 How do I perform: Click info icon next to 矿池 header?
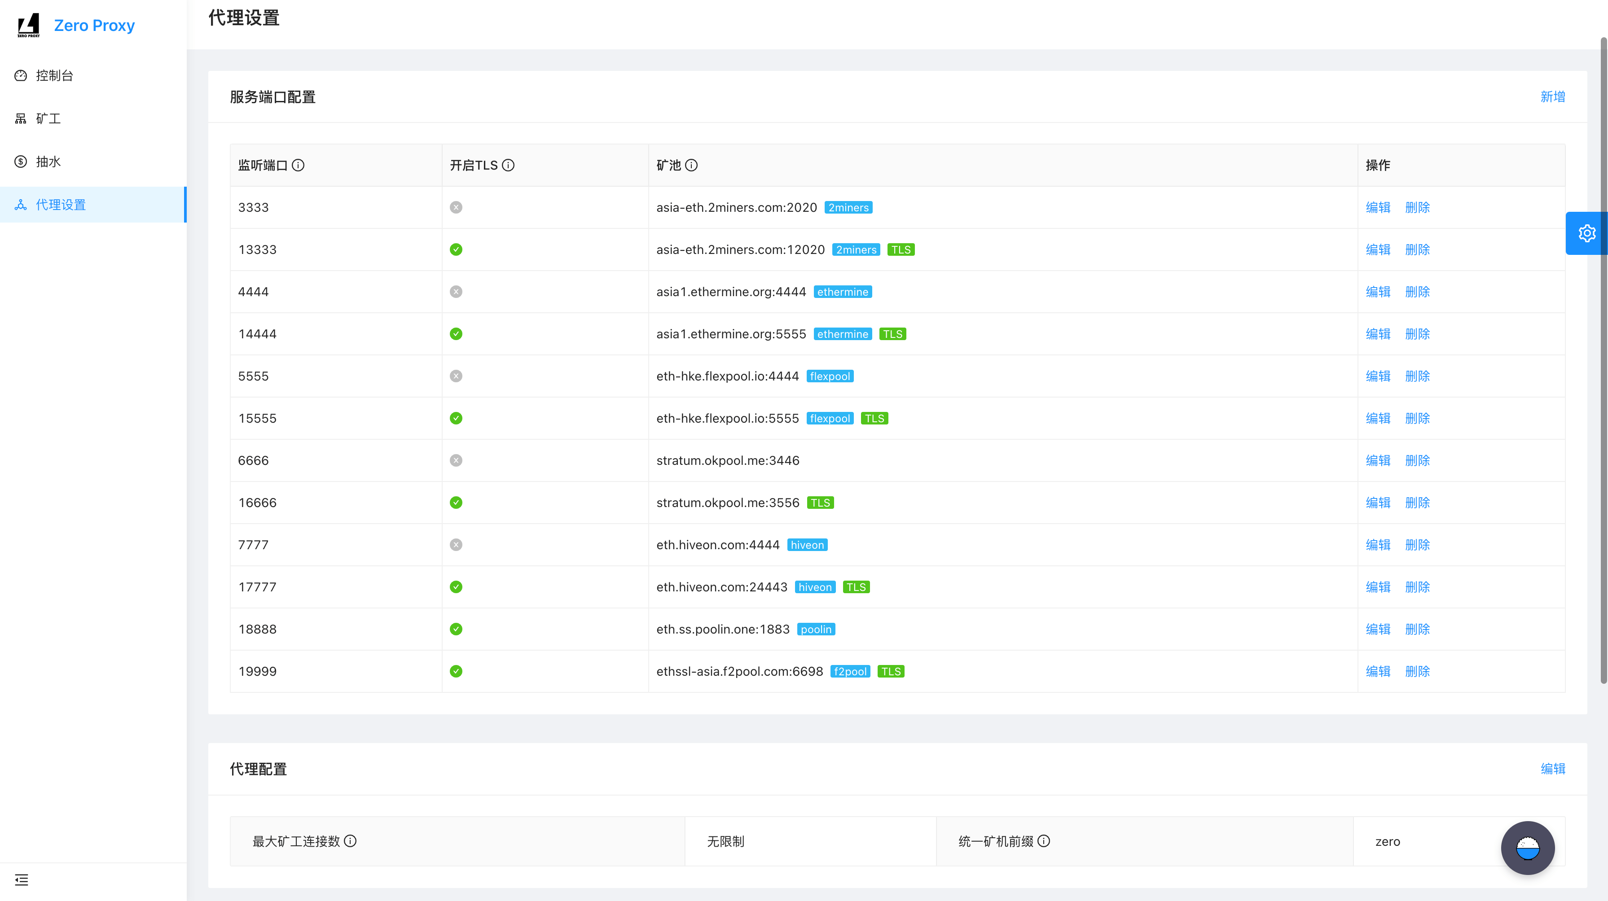coord(691,166)
